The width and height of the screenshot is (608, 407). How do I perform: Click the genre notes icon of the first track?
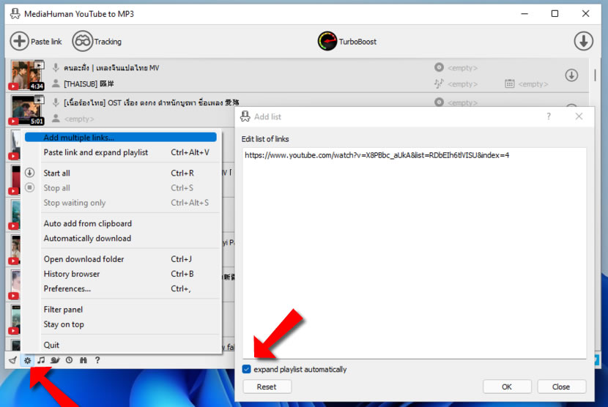point(439,83)
